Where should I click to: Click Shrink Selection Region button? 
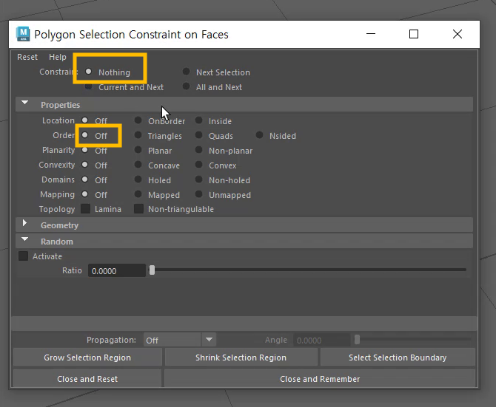[241, 358]
